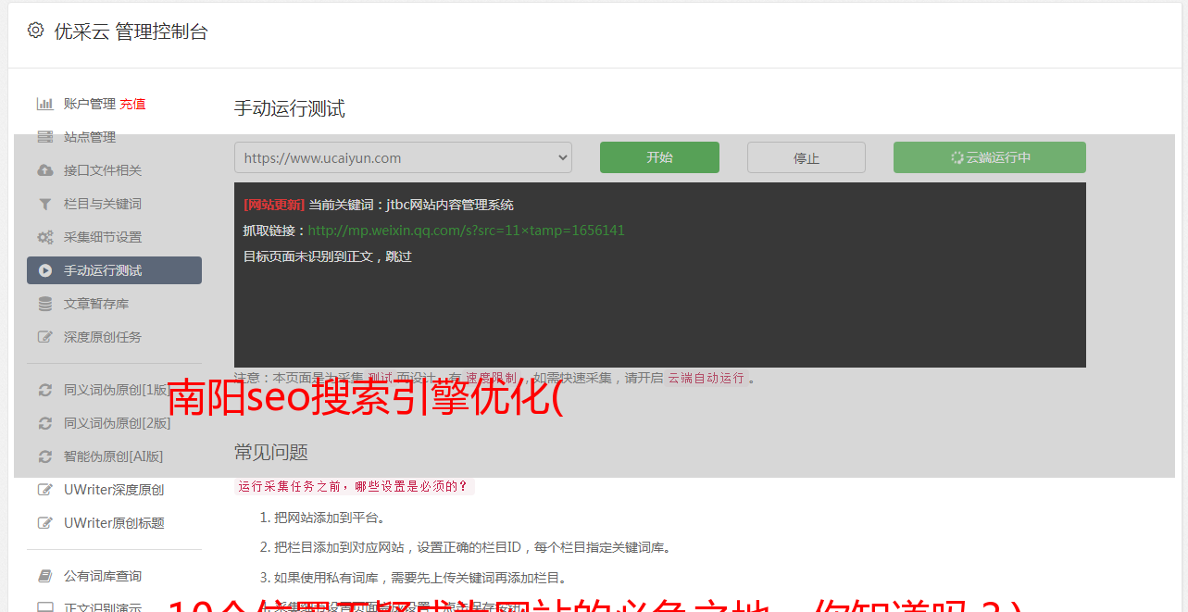Click the refresh icon for 同义词伪原创[1版]

(x=44, y=390)
